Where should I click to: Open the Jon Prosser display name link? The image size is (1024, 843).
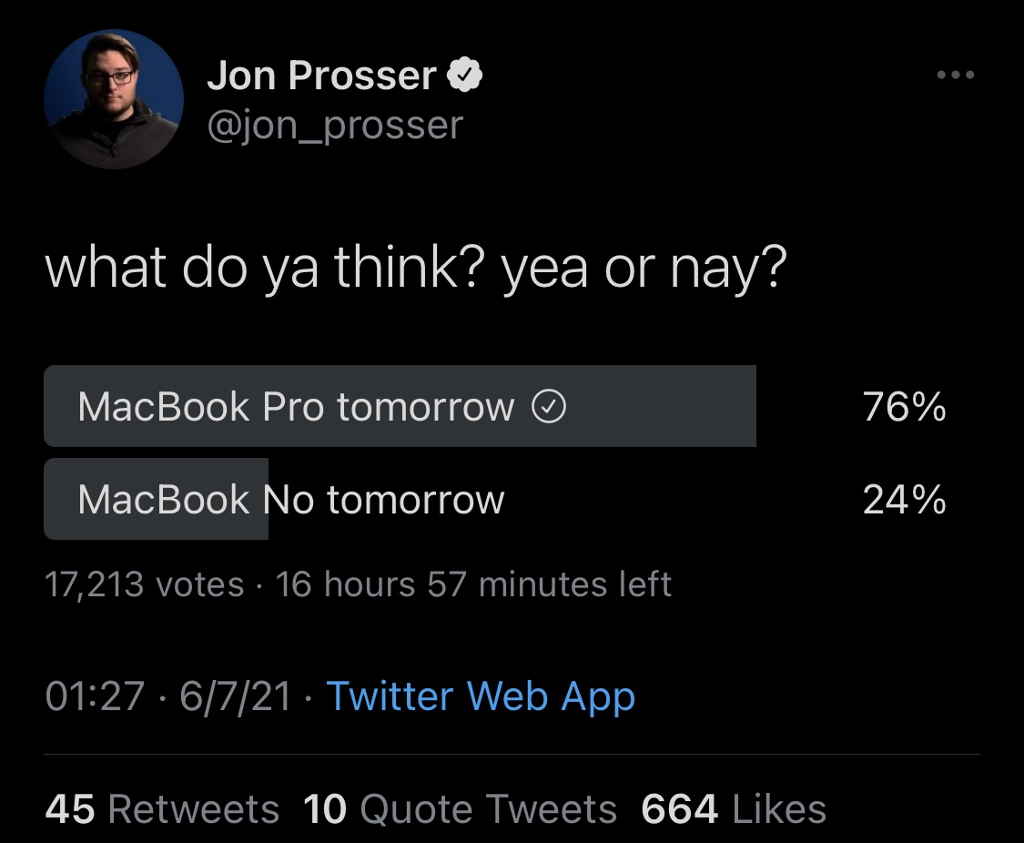coord(321,76)
